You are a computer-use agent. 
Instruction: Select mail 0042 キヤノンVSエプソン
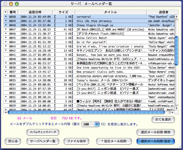[x=89, y=51]
